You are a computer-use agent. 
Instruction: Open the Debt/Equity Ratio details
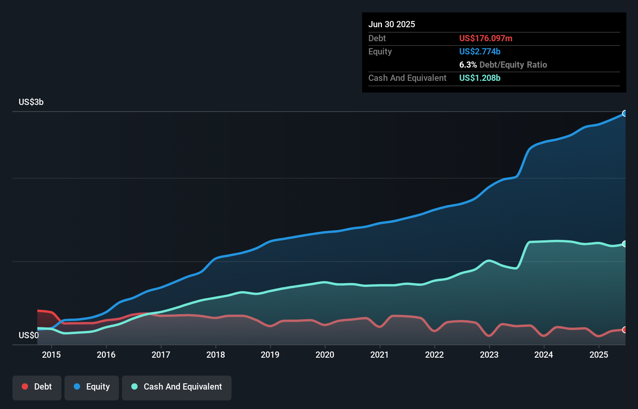[503, 65]
